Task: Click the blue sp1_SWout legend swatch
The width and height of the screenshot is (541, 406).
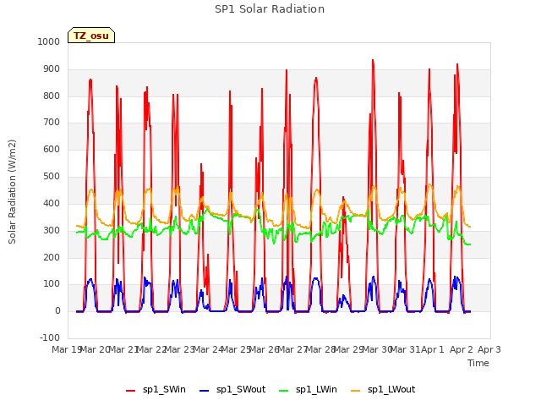Action: (x=205, y=391)
